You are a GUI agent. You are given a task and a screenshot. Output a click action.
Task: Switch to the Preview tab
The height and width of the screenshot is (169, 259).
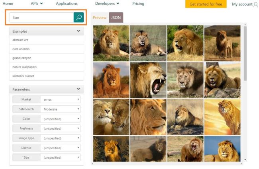point(100,17)
